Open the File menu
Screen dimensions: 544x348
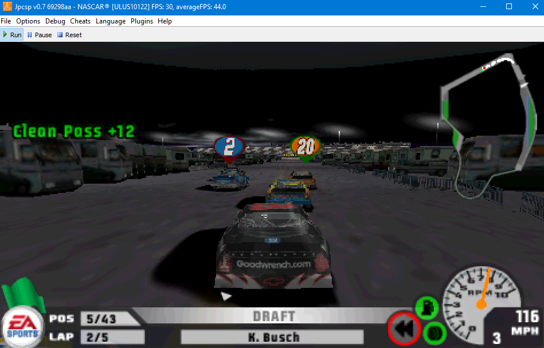6,21
